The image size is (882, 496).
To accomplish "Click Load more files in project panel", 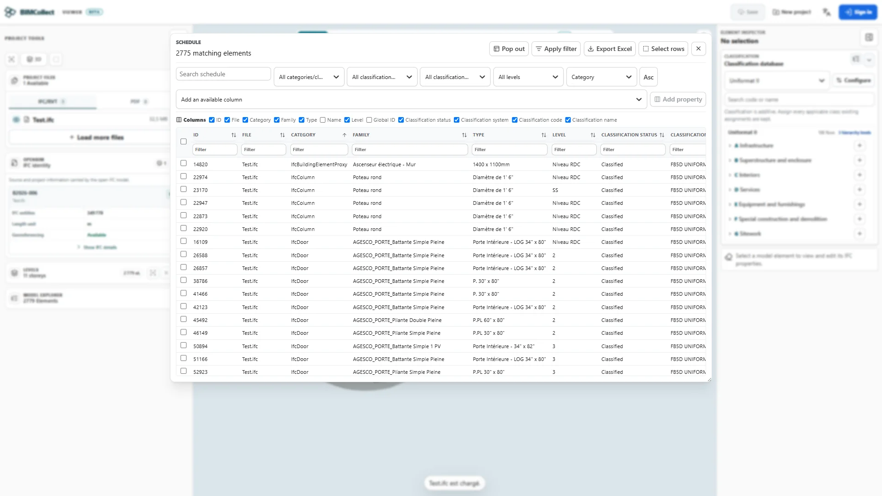I will 96,137.
